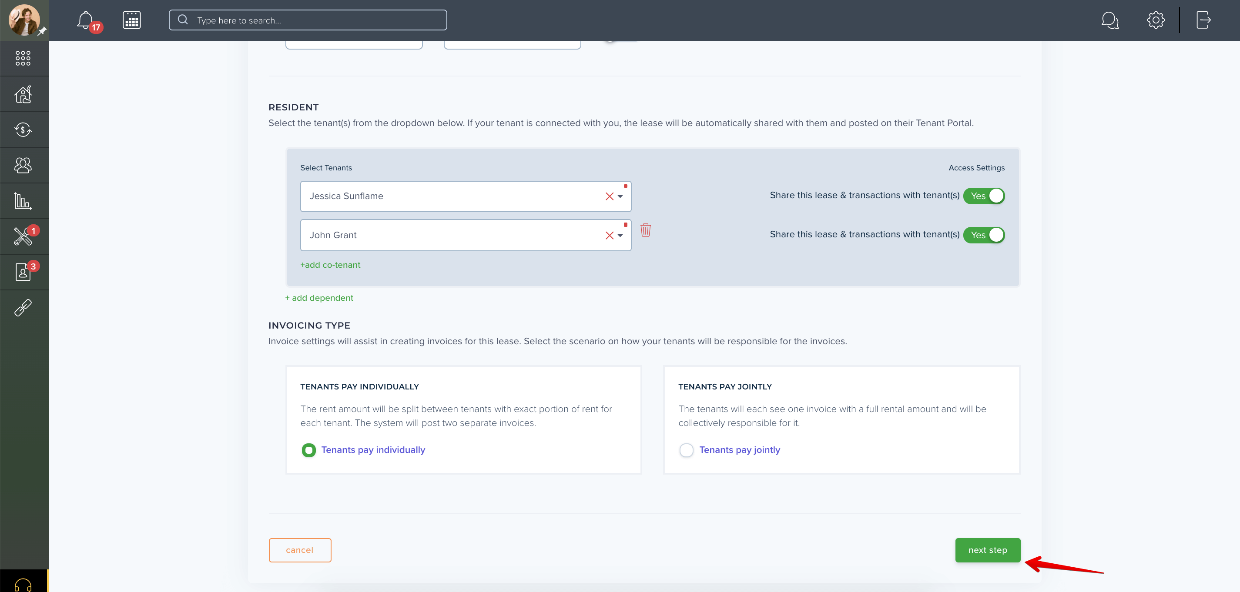Viewport: 1240px width, 592px height.
Task: Expand the Jessica Sunflame dropdown arrow
Action: [x=620, y=196]
